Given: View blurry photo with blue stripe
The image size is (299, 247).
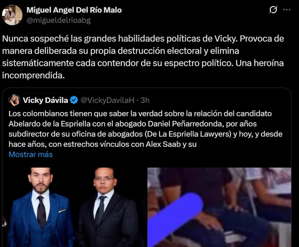Looking at the screenshot, I should click(219, 207).
